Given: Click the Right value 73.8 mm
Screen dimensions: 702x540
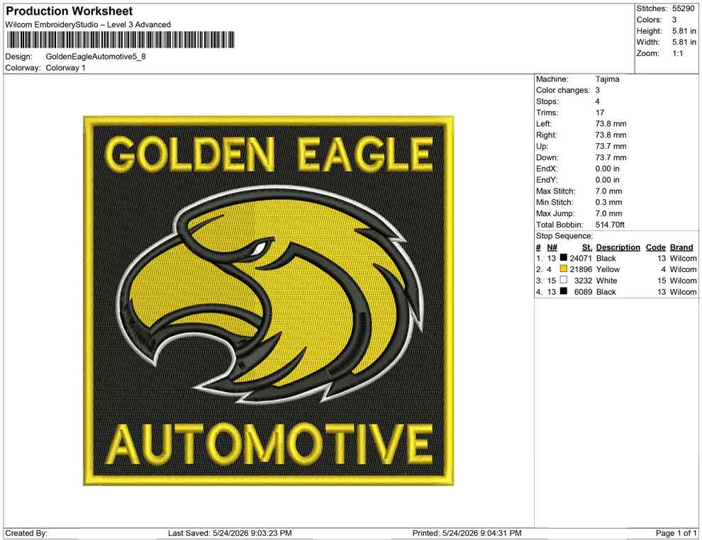Looking at the screenshot, I should coord(611,135).
